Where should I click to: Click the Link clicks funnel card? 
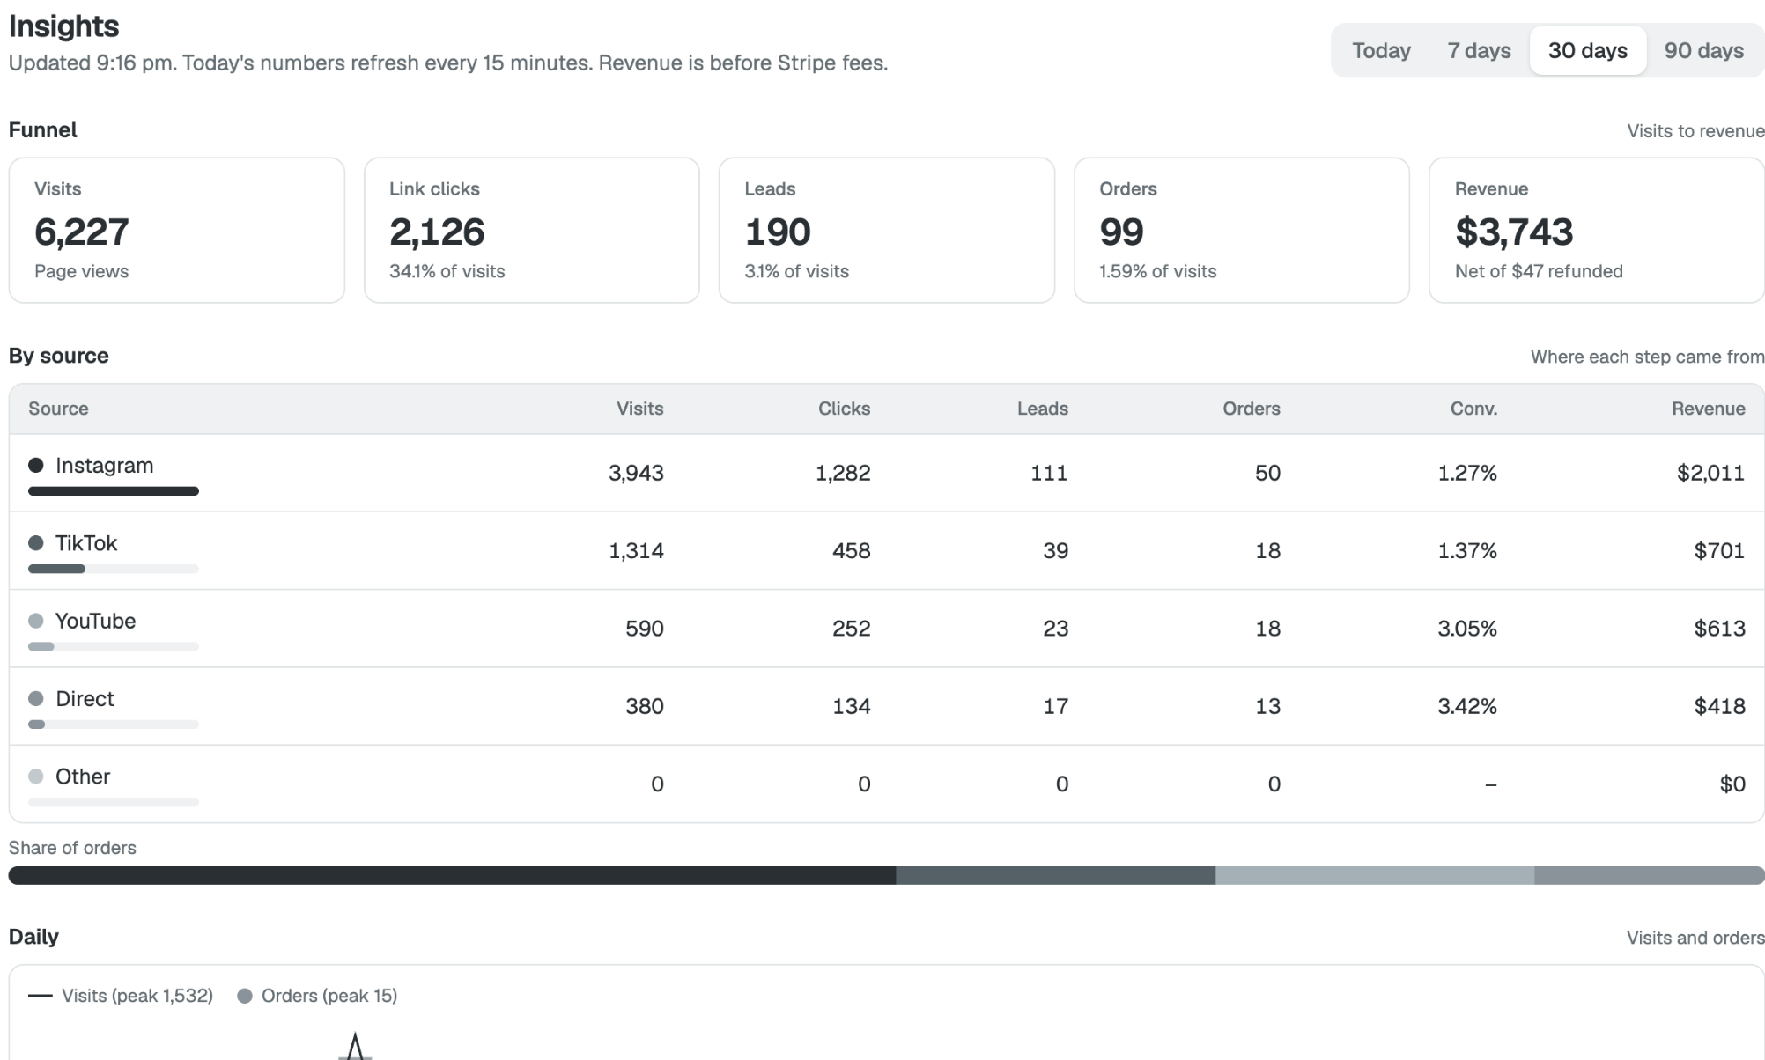tap(532, 231)
